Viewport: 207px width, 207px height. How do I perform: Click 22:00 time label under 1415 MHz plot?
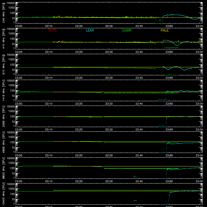(x=18, y=104)
